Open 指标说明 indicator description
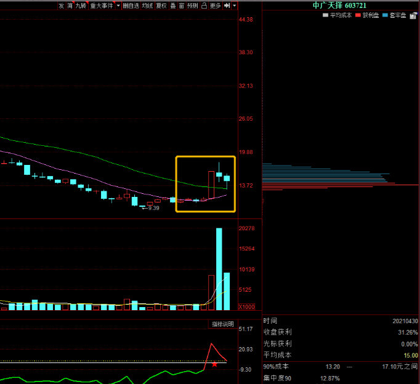Screen dimensions: 420x384 coord(223,324)
